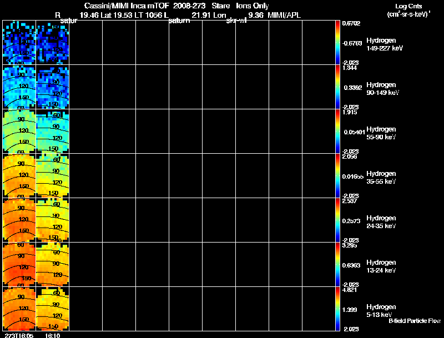Screen dimensions: 444x338
Task: Click the 'Ions Only' title text
Action: click(x=253, y=6)
